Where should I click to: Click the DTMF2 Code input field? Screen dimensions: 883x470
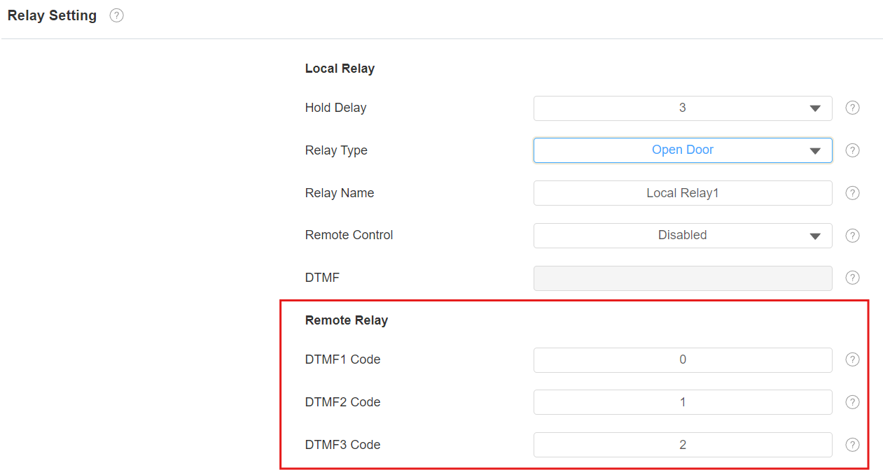pyautogui.click(x=683, y=402)
